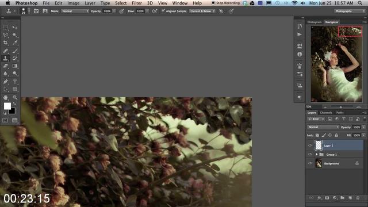The image size is (368, 207).
Task: Select the Magic Wand tool
Action: (x=15, y=35)
